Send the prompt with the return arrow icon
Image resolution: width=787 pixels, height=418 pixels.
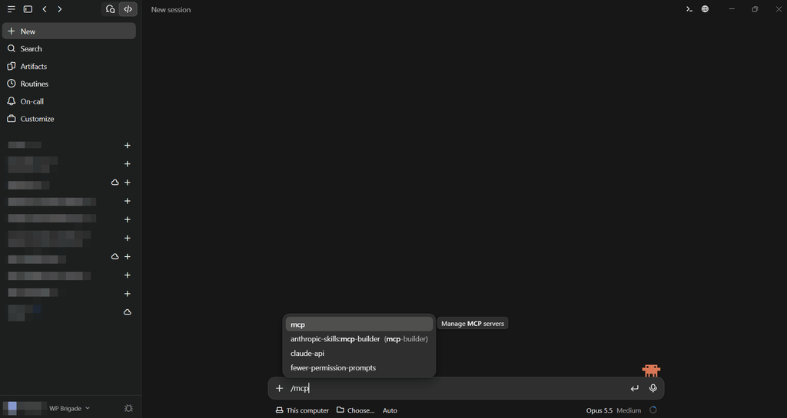click(x=635, y=388)
